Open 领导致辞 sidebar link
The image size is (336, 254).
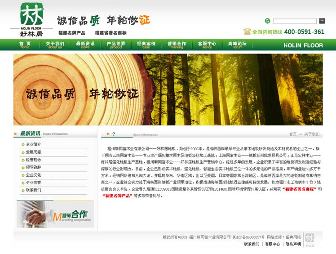(x=33, y=167)
